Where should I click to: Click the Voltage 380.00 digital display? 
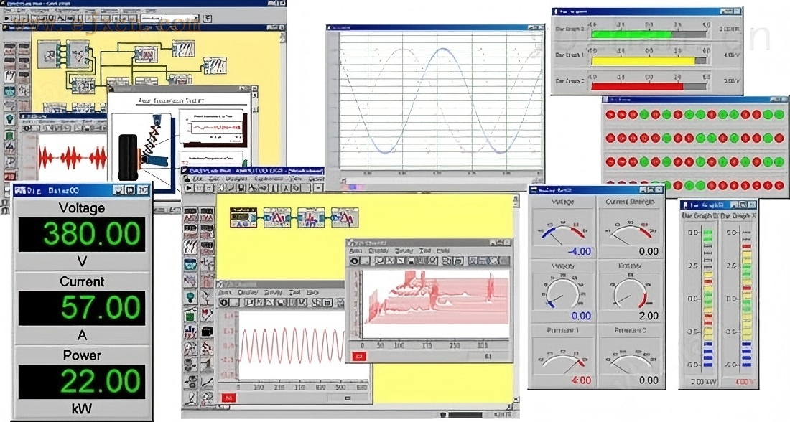pyautogui.click(x=82, y=235)
